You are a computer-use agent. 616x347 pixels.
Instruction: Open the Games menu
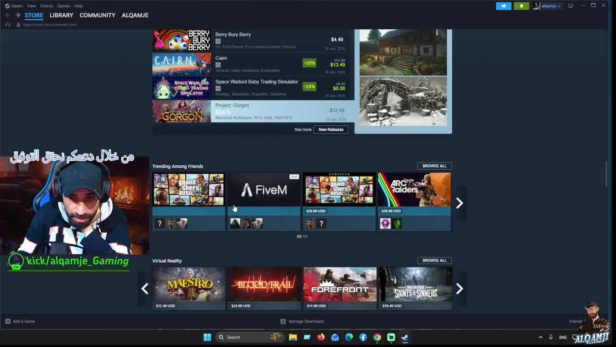64,6
